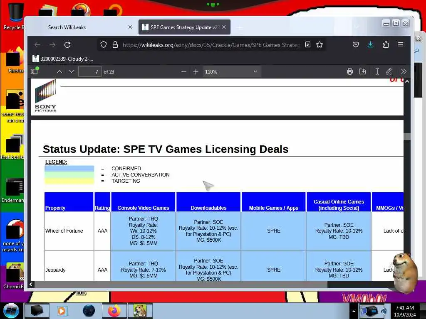Reload the current PDF page

click(x=67, y=45)
